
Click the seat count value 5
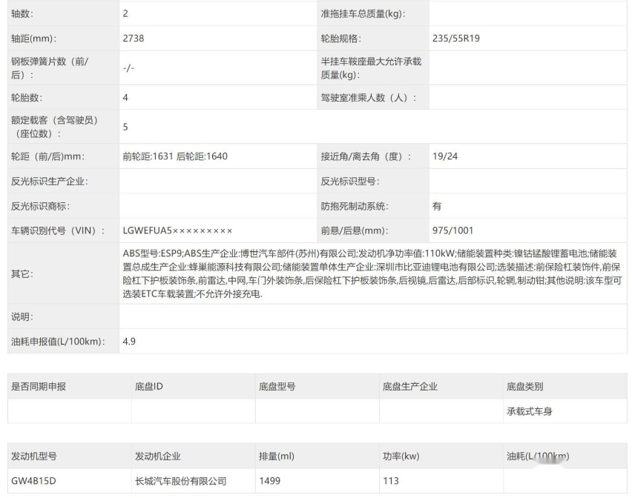[x=125, y=127]
